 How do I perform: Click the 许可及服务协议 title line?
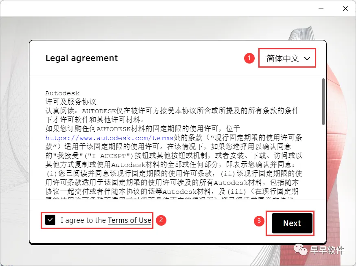71,102
